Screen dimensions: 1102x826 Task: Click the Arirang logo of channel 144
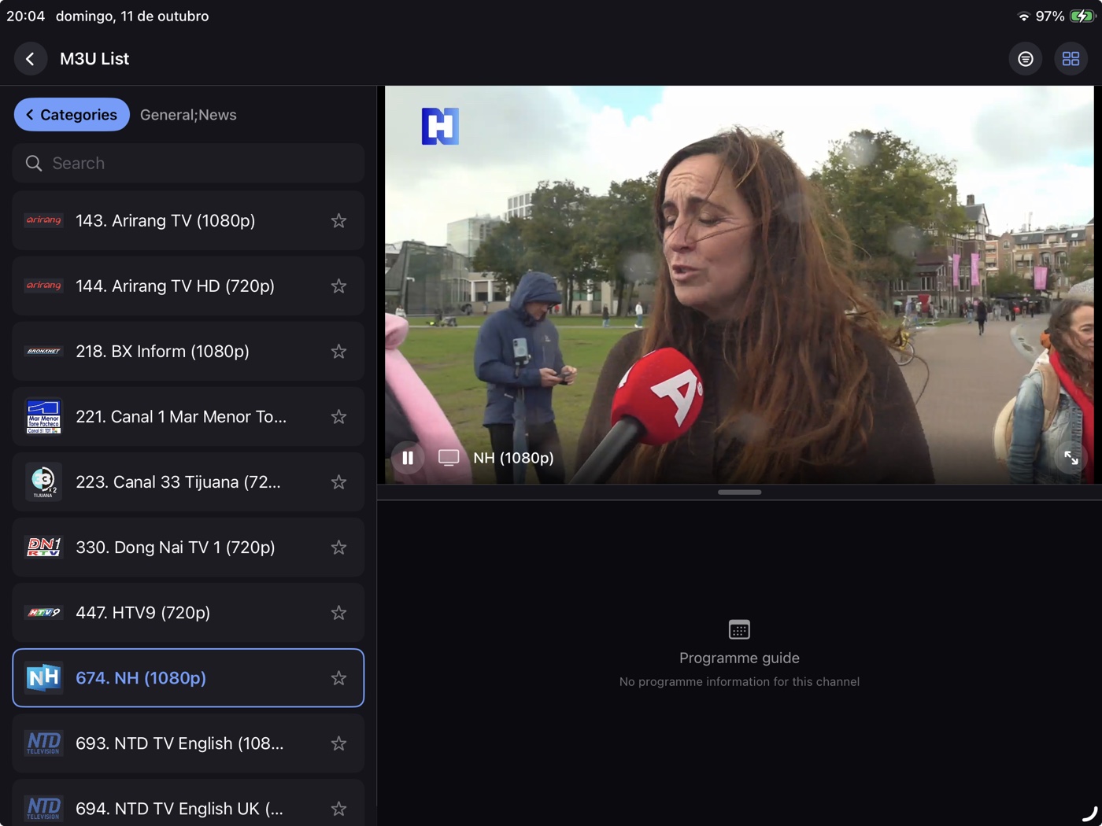[43, 286]
